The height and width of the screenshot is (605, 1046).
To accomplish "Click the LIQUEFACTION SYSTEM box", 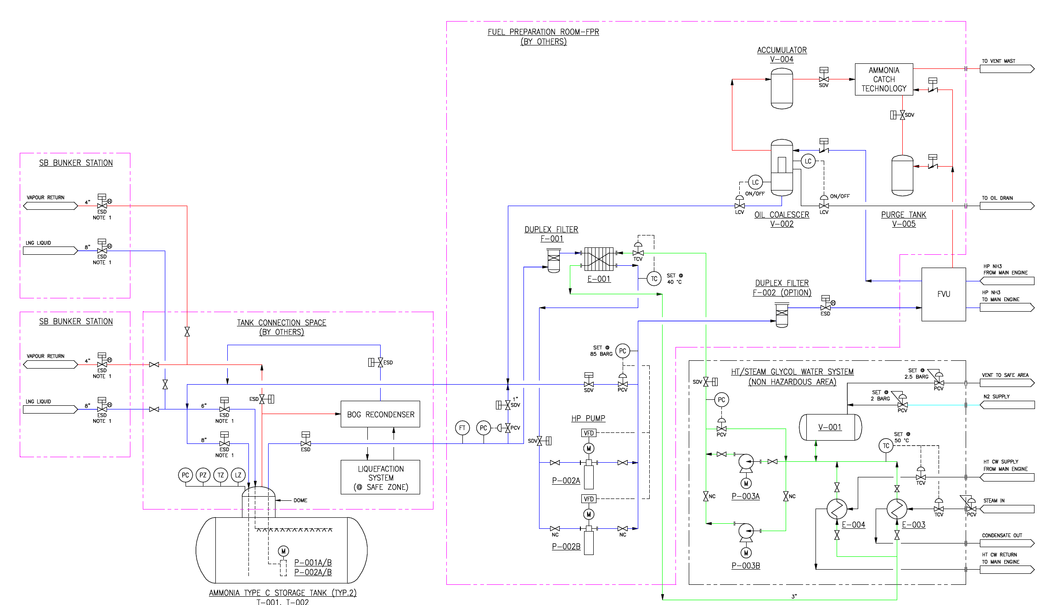I will pyautogui.click(x=380, y=477).
